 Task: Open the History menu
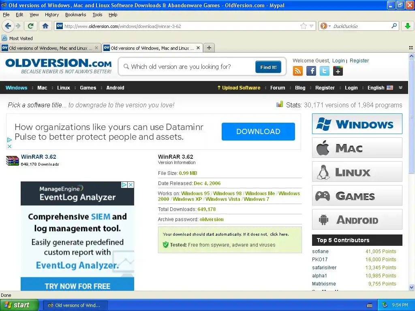(51, 15)
